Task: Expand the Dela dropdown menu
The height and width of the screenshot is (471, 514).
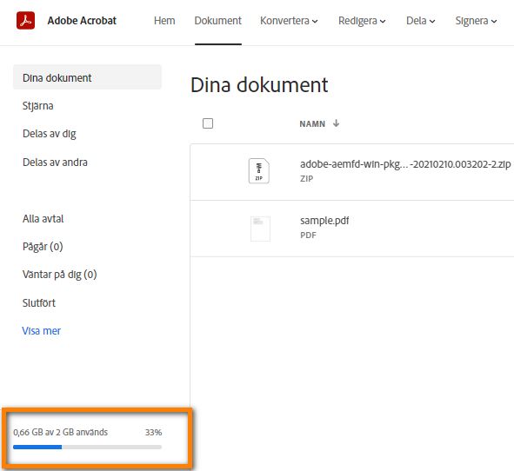Action: [421, 21]
